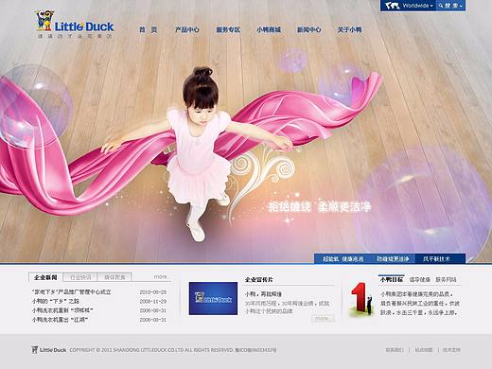This screenshot has width=492, height=369.
Task: Click the footer copyright text
Action: pos(173,350)
